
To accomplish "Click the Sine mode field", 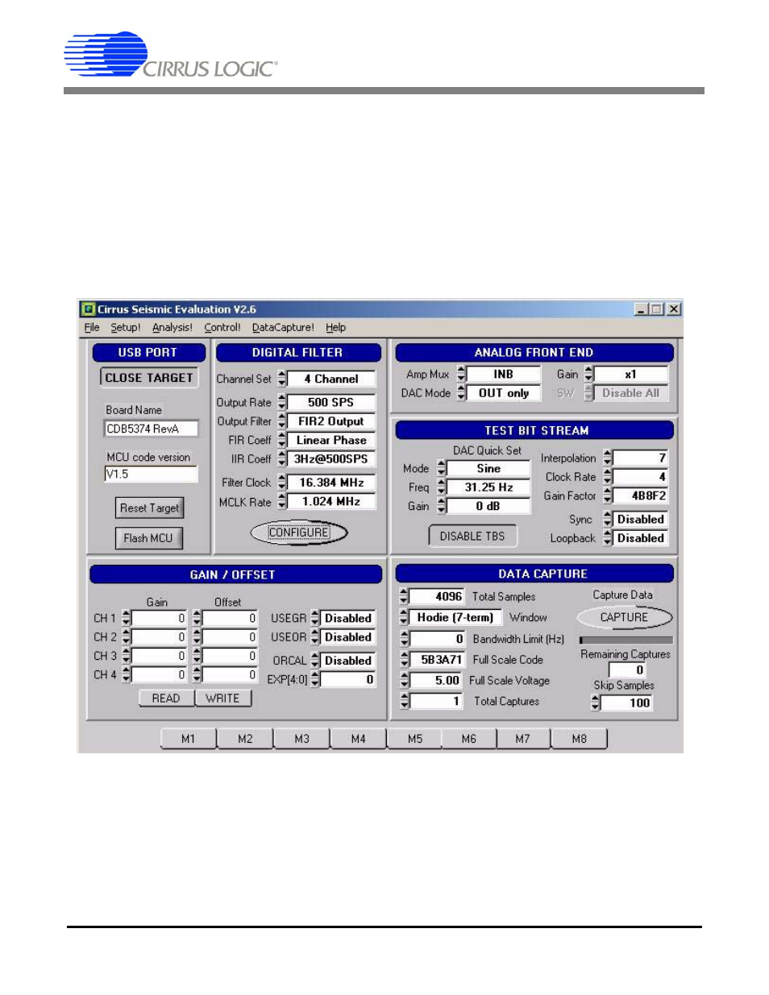I will [x=488, y=469].
